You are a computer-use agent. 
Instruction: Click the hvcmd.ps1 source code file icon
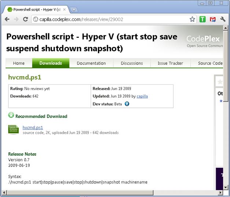pos(13,129)
